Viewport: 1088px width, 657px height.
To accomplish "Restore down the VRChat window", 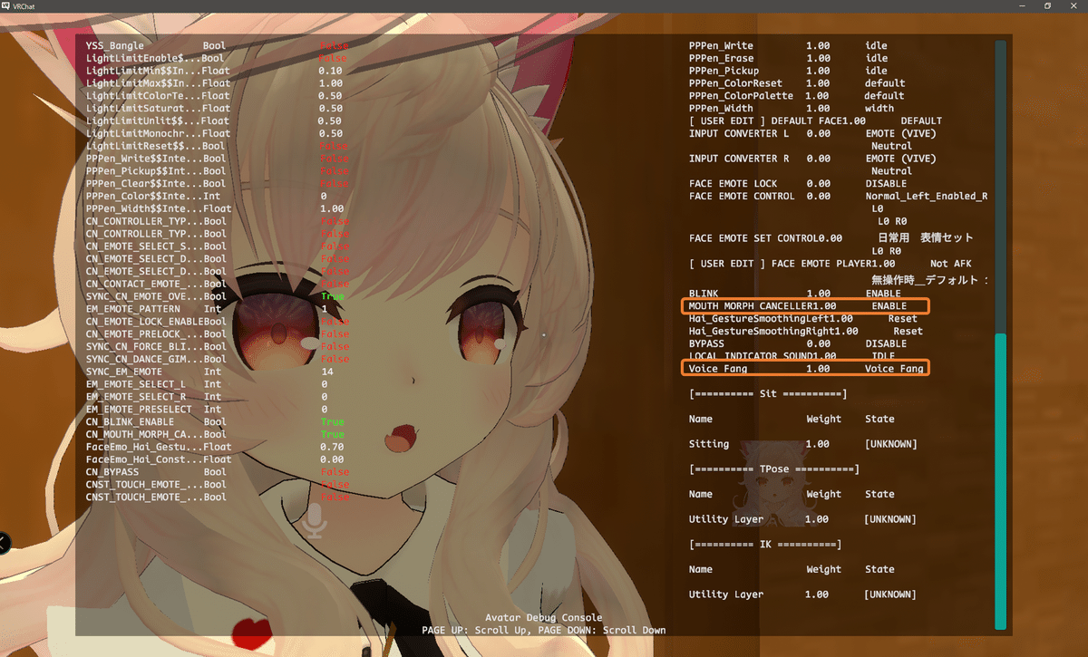I will [1047, 5].
